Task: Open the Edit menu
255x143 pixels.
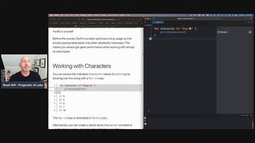Action: (x=66, y=15)
